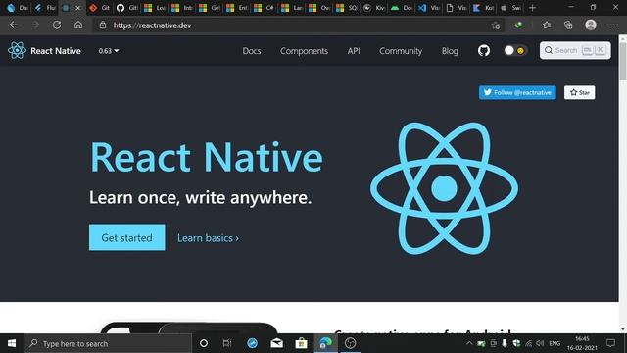Click the browser forward arrow
This screenshot has width=627, height=353.
(35, 25)
